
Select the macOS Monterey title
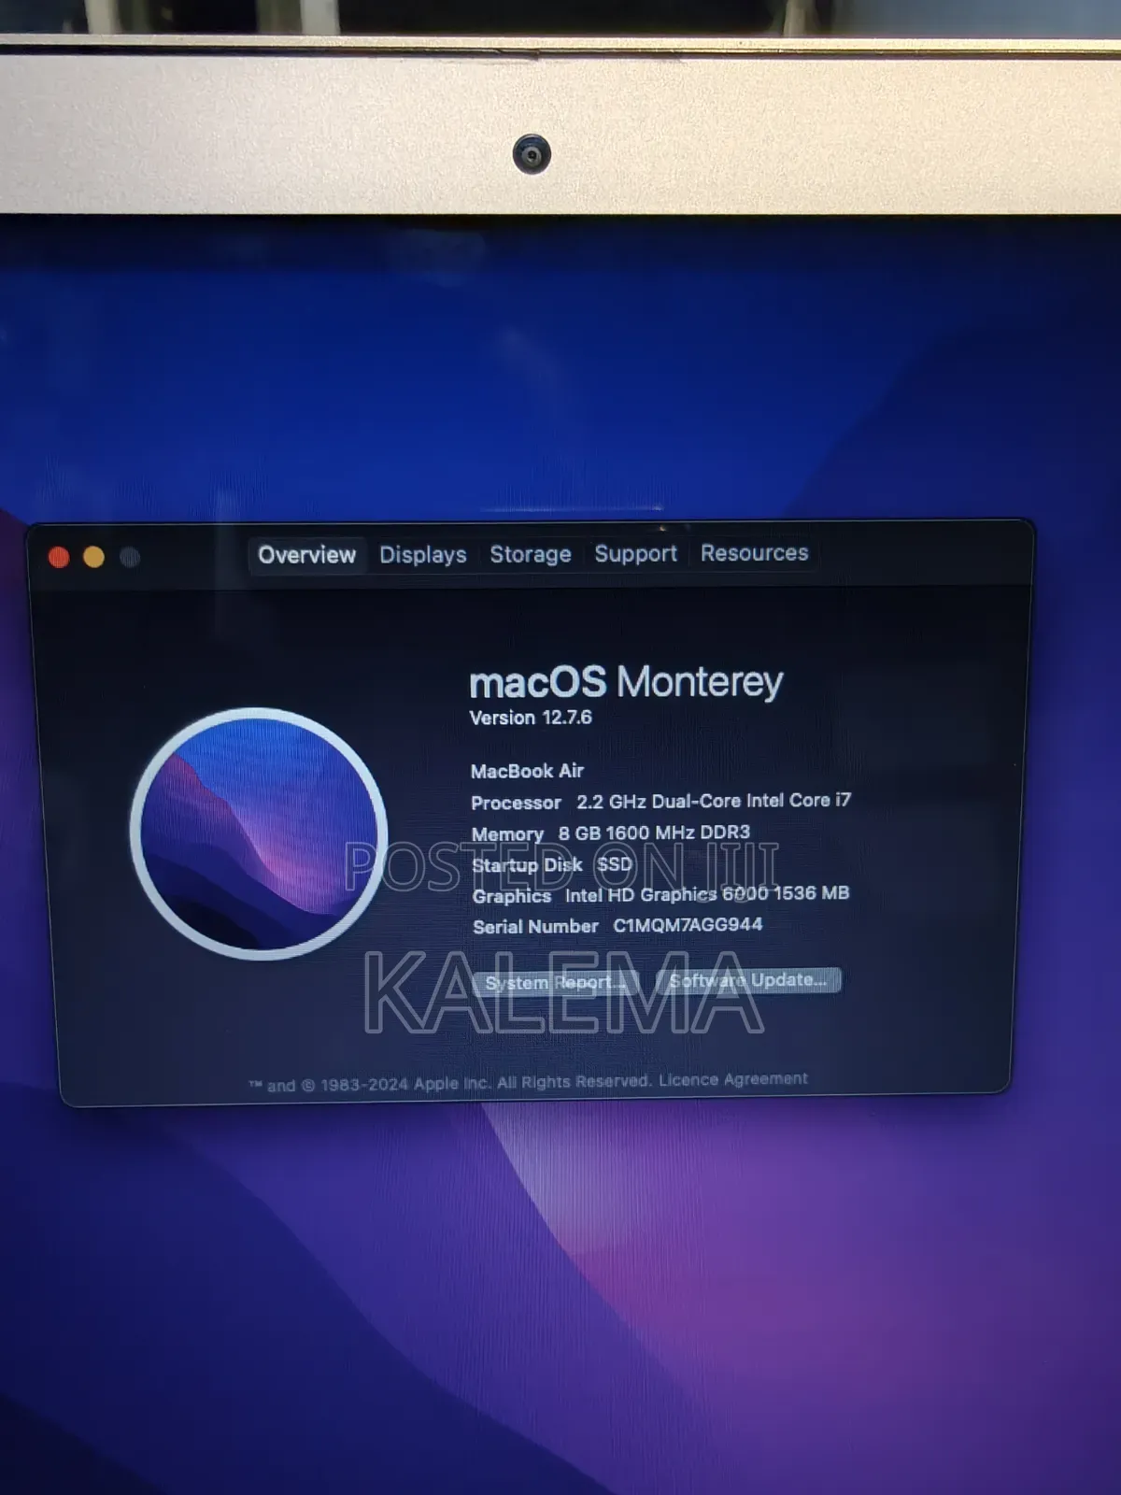(x=625, y=682)
